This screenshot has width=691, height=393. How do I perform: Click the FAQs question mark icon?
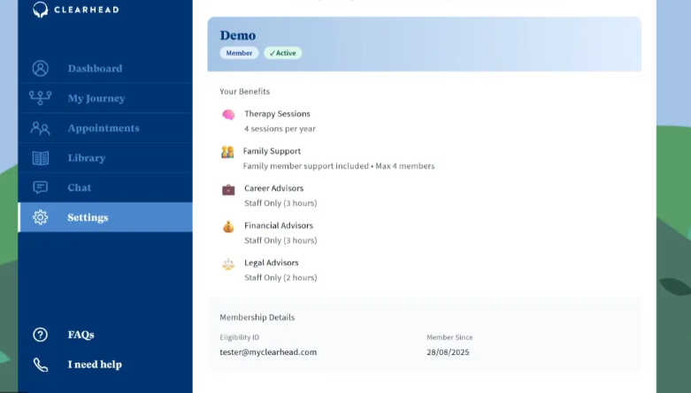pos(40,335)
